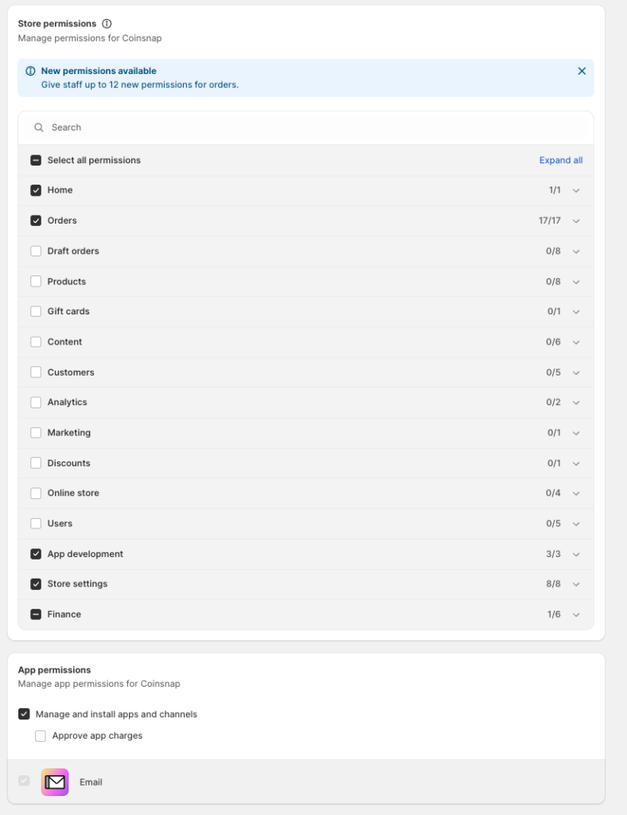Click the info icon in the blue banner
This screenshot has height=815, width=627.
30,71
